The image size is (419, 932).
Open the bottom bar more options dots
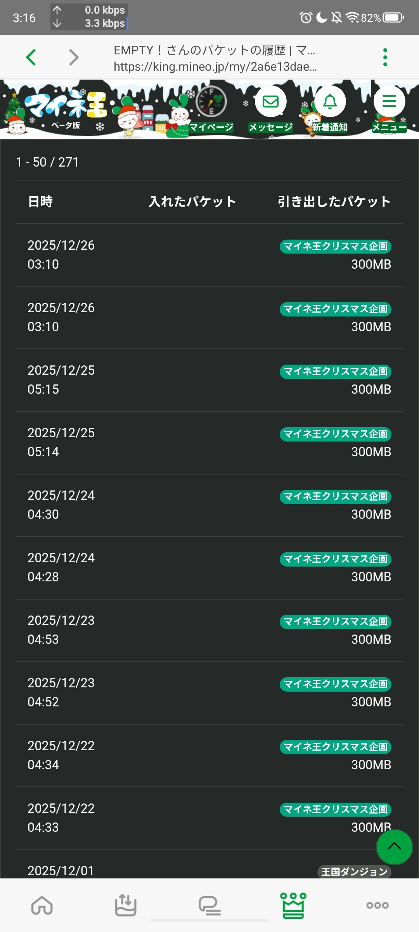[377, 905]
